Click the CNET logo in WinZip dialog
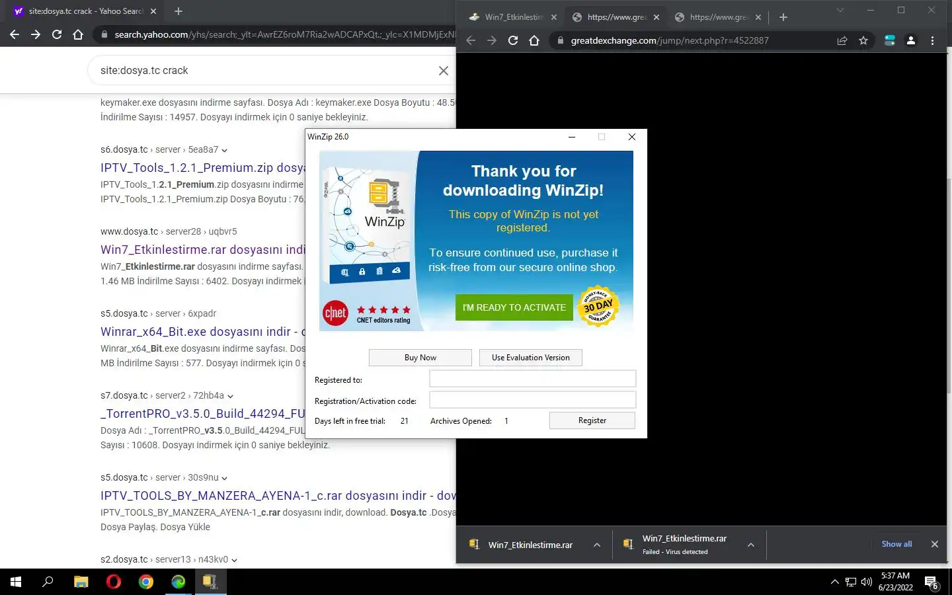Viewport: 952px width, 595px height. pyautogui.click(x=335, y=313)
